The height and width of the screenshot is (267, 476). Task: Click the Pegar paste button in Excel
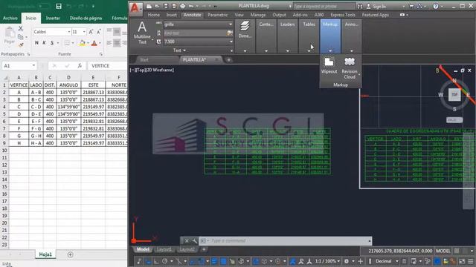point(10,36)
